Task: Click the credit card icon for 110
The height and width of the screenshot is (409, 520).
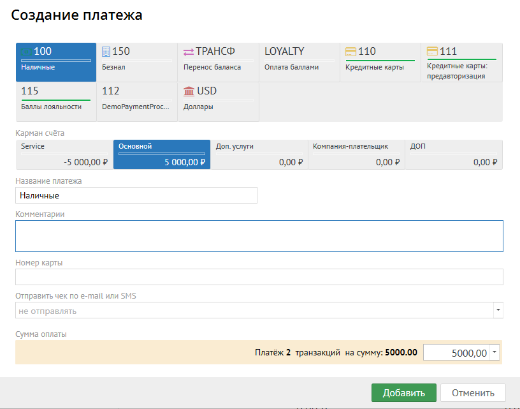Action: [350, 52]
